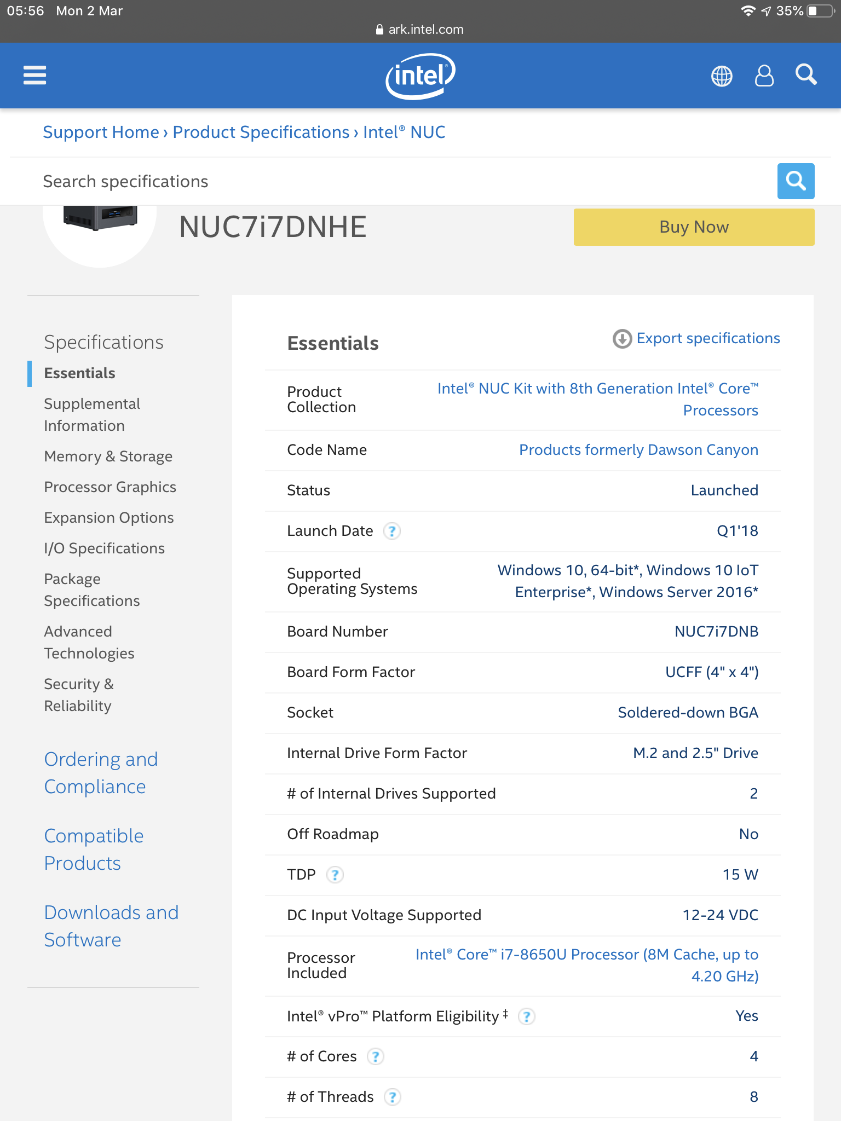Select Essentials in the sidebar
This screenshot has width=841, height=1121.
[x=79, y=373]
